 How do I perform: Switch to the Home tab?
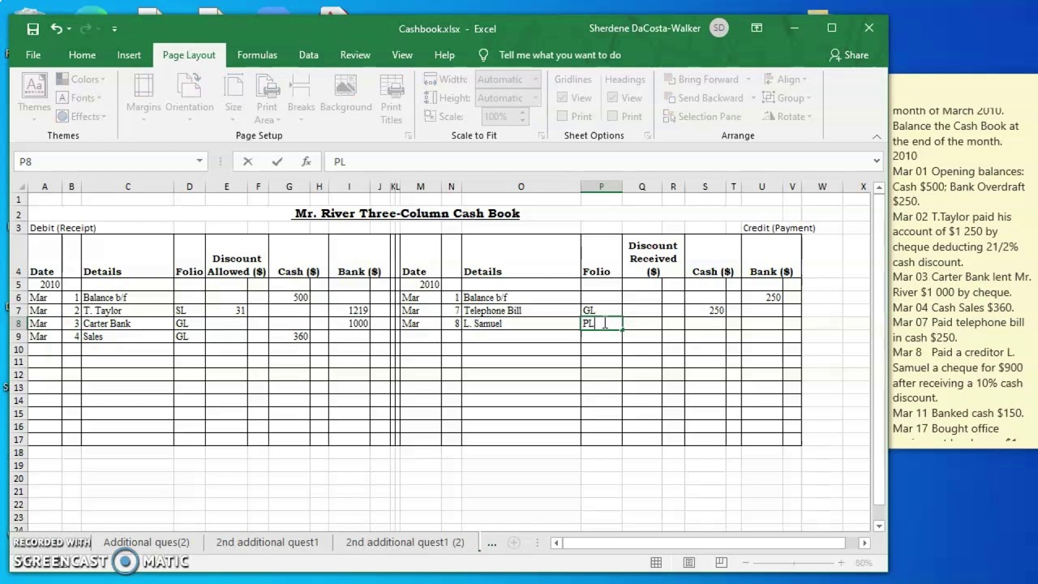(82, 55)
